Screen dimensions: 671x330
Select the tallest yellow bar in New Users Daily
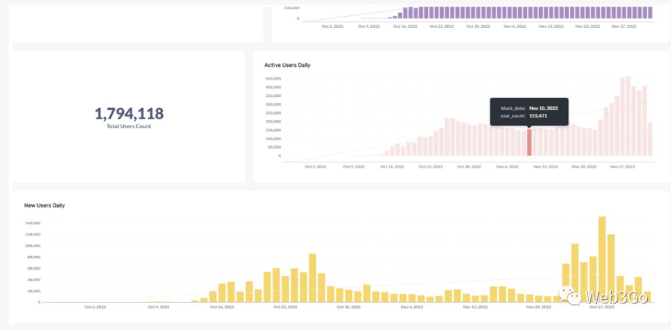[602, 259]
